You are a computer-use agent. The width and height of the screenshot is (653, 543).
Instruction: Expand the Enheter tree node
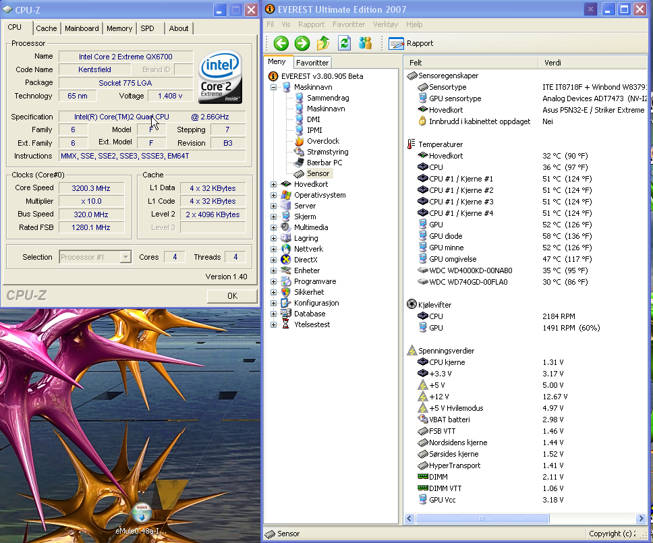tap(274, 270)
